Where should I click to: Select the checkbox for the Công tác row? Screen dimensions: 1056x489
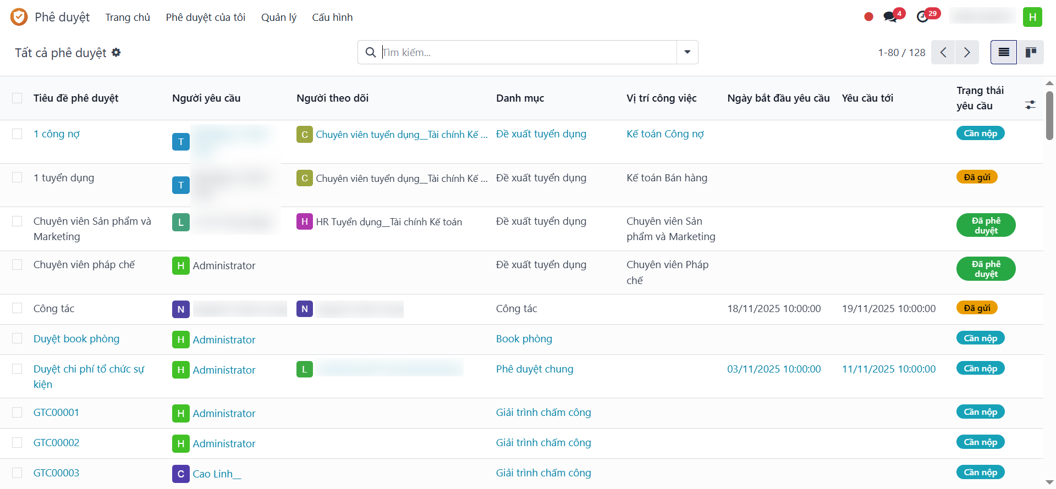coord(17,308)
